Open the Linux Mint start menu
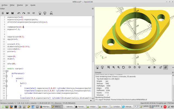 2,107
